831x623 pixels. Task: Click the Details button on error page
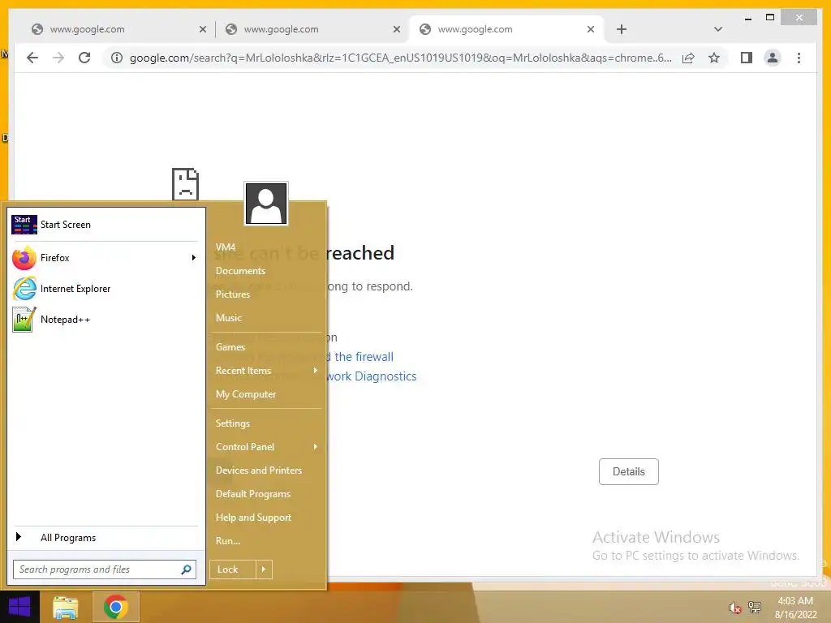click(x=629, y=471)
